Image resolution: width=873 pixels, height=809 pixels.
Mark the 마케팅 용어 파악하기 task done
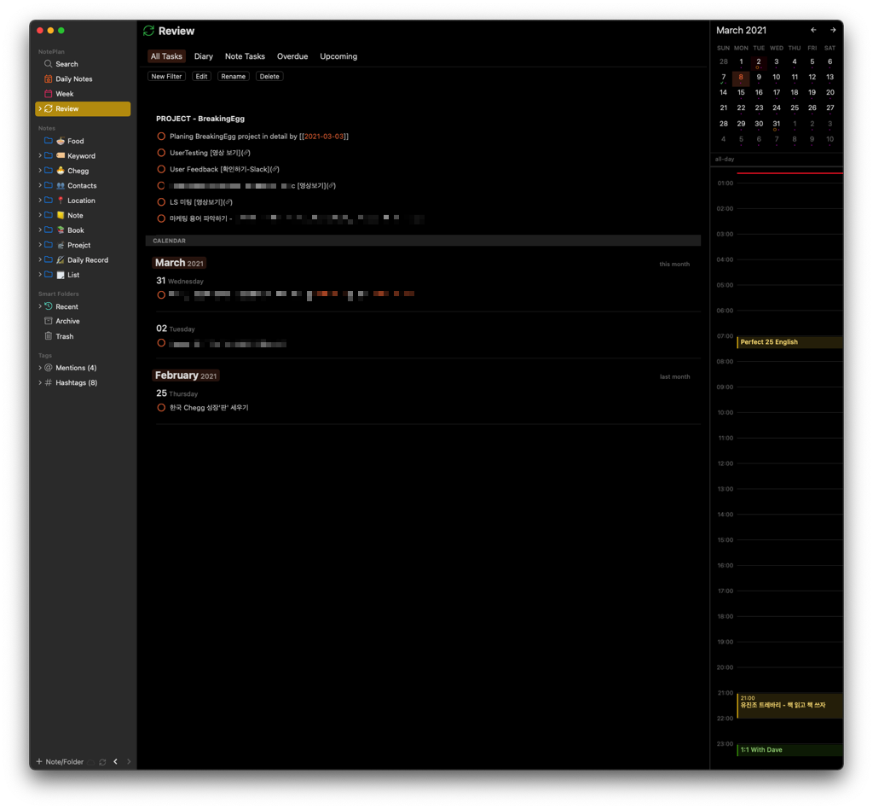161,218
